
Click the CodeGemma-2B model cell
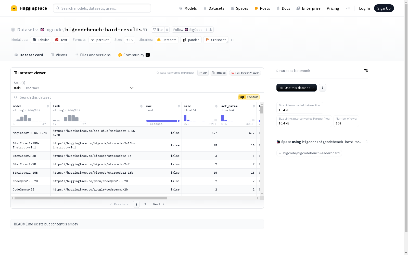pyautogui.click(x=31, y=189)
